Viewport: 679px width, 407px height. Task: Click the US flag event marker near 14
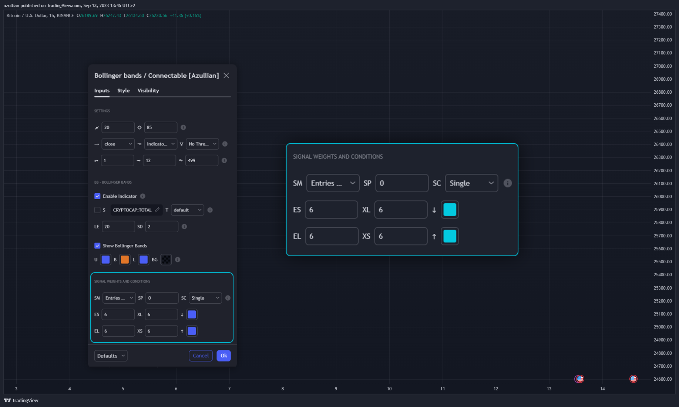633,378
